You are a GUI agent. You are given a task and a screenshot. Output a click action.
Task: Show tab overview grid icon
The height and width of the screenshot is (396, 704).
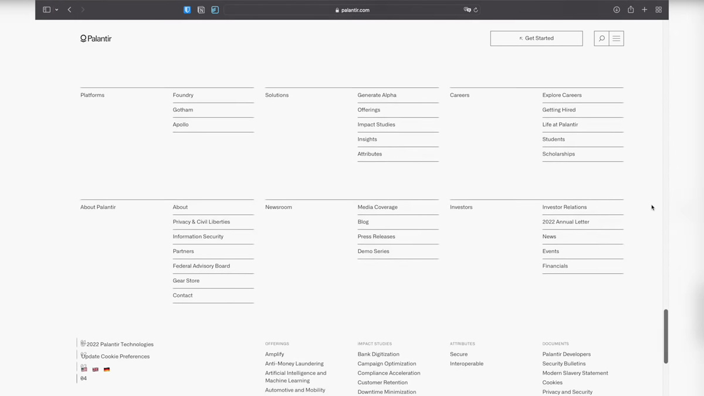pos(658,9)
